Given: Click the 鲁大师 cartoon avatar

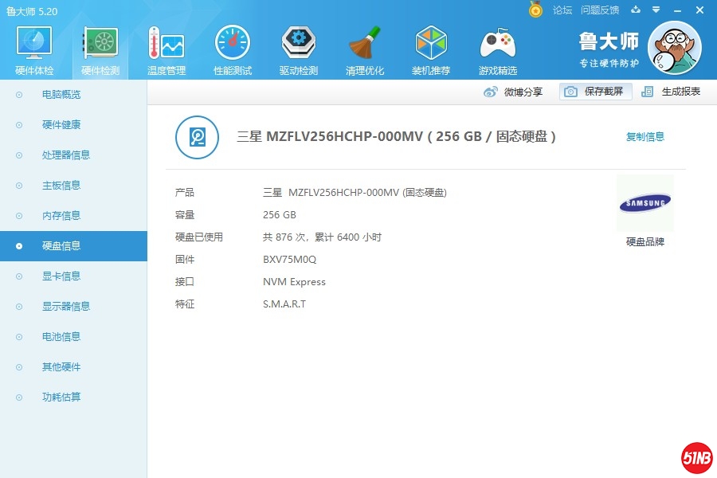Looking at the screenshot, I should tap(674, 48).
